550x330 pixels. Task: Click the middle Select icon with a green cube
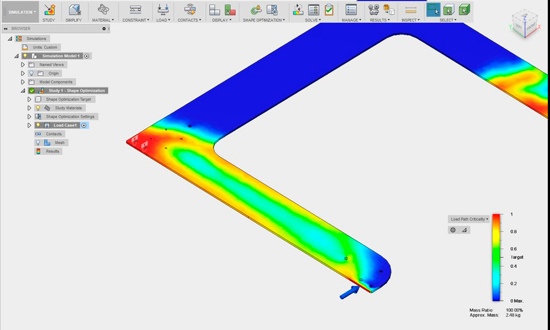[x=449, y=10]
